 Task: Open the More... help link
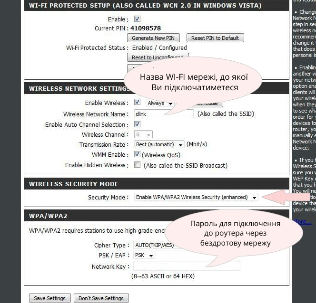302,221
